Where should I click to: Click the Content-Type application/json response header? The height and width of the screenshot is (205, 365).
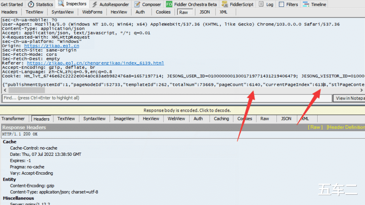(x=54, y=192)
